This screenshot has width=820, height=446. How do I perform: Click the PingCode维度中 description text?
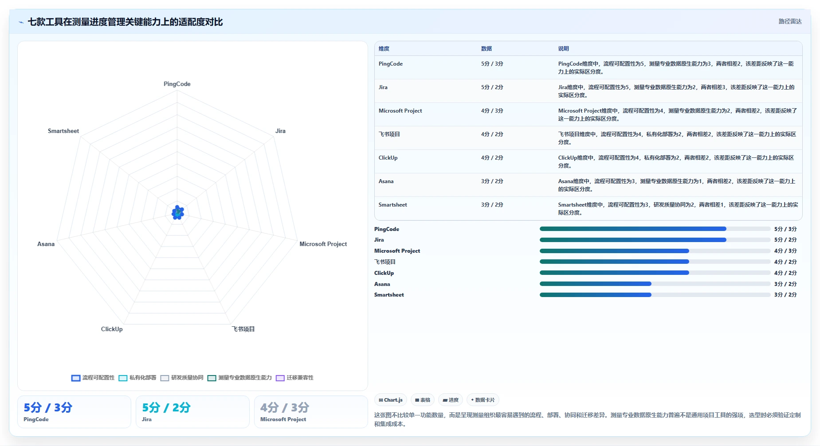click(x=676, y=68)
